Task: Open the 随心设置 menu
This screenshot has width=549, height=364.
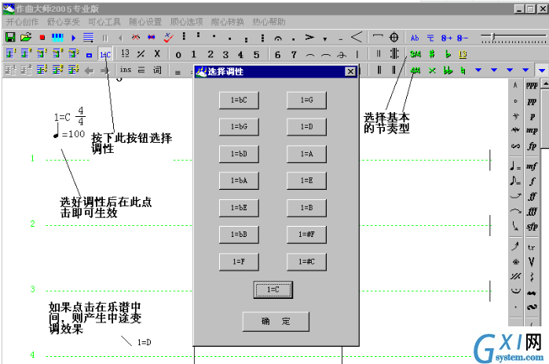Action: (145, 22)
